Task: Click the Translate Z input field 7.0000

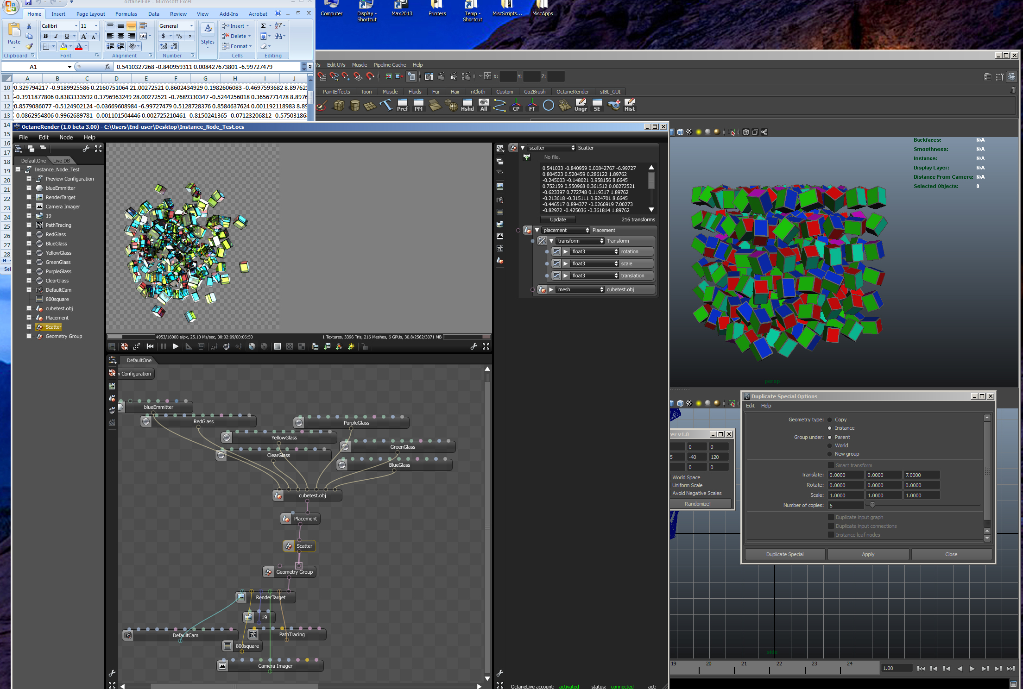Action: (921, 475)
